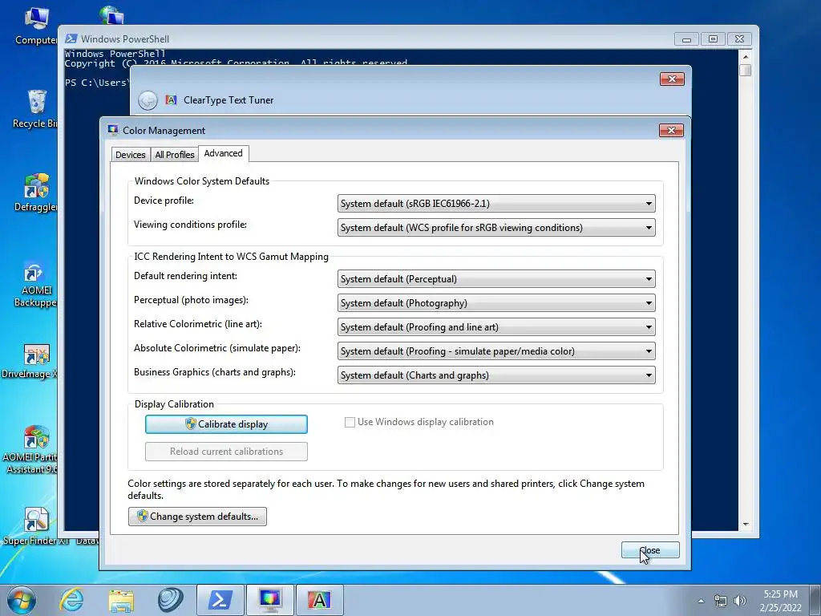Open Windows Explorer folder taskbar icon
The image size is (821, 616).
pyautogui.click(x=121, y=600)
